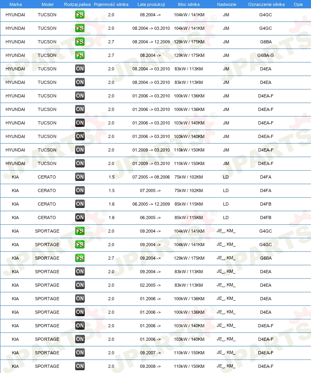311x373 pixels.
Task: Click KIA in the SPORTAGE 09.2008 row
Action: [15, 366]
